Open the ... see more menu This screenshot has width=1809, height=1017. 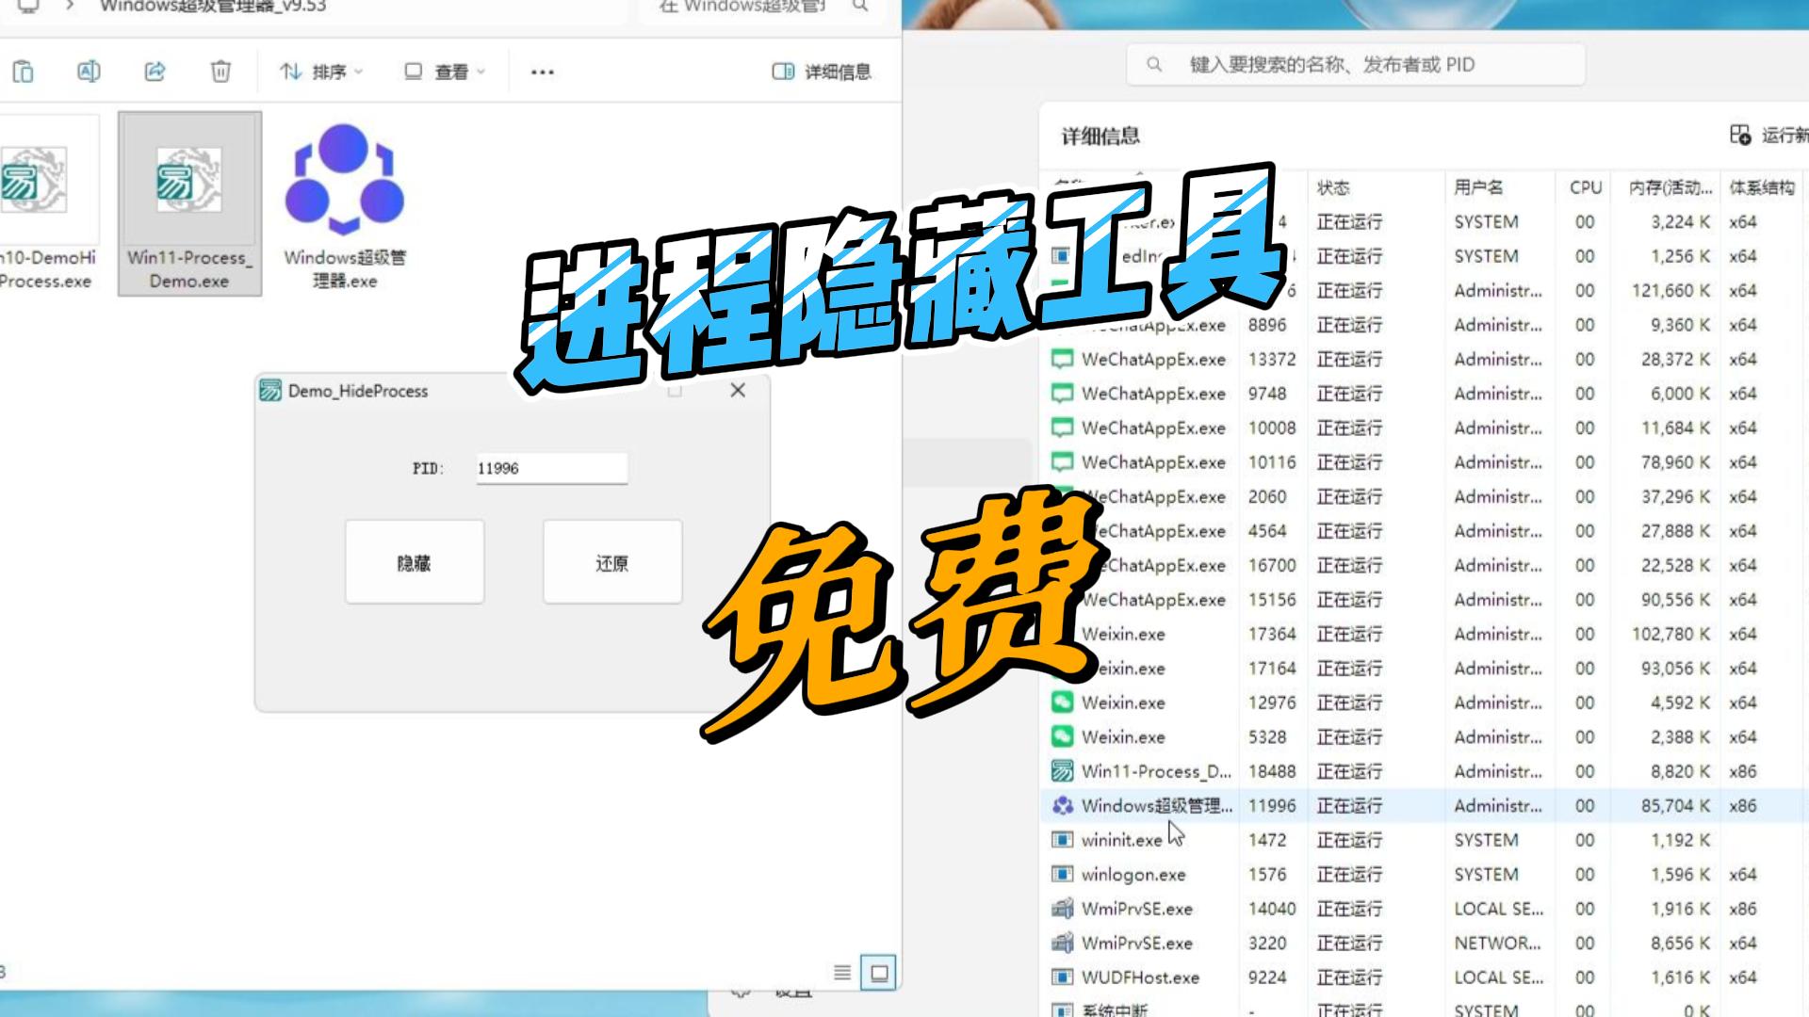tap(542, 70)
